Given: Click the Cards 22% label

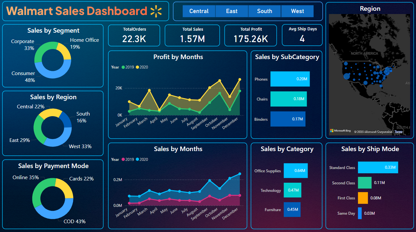Looking at the screenshot, I should [x=82, y=179].
